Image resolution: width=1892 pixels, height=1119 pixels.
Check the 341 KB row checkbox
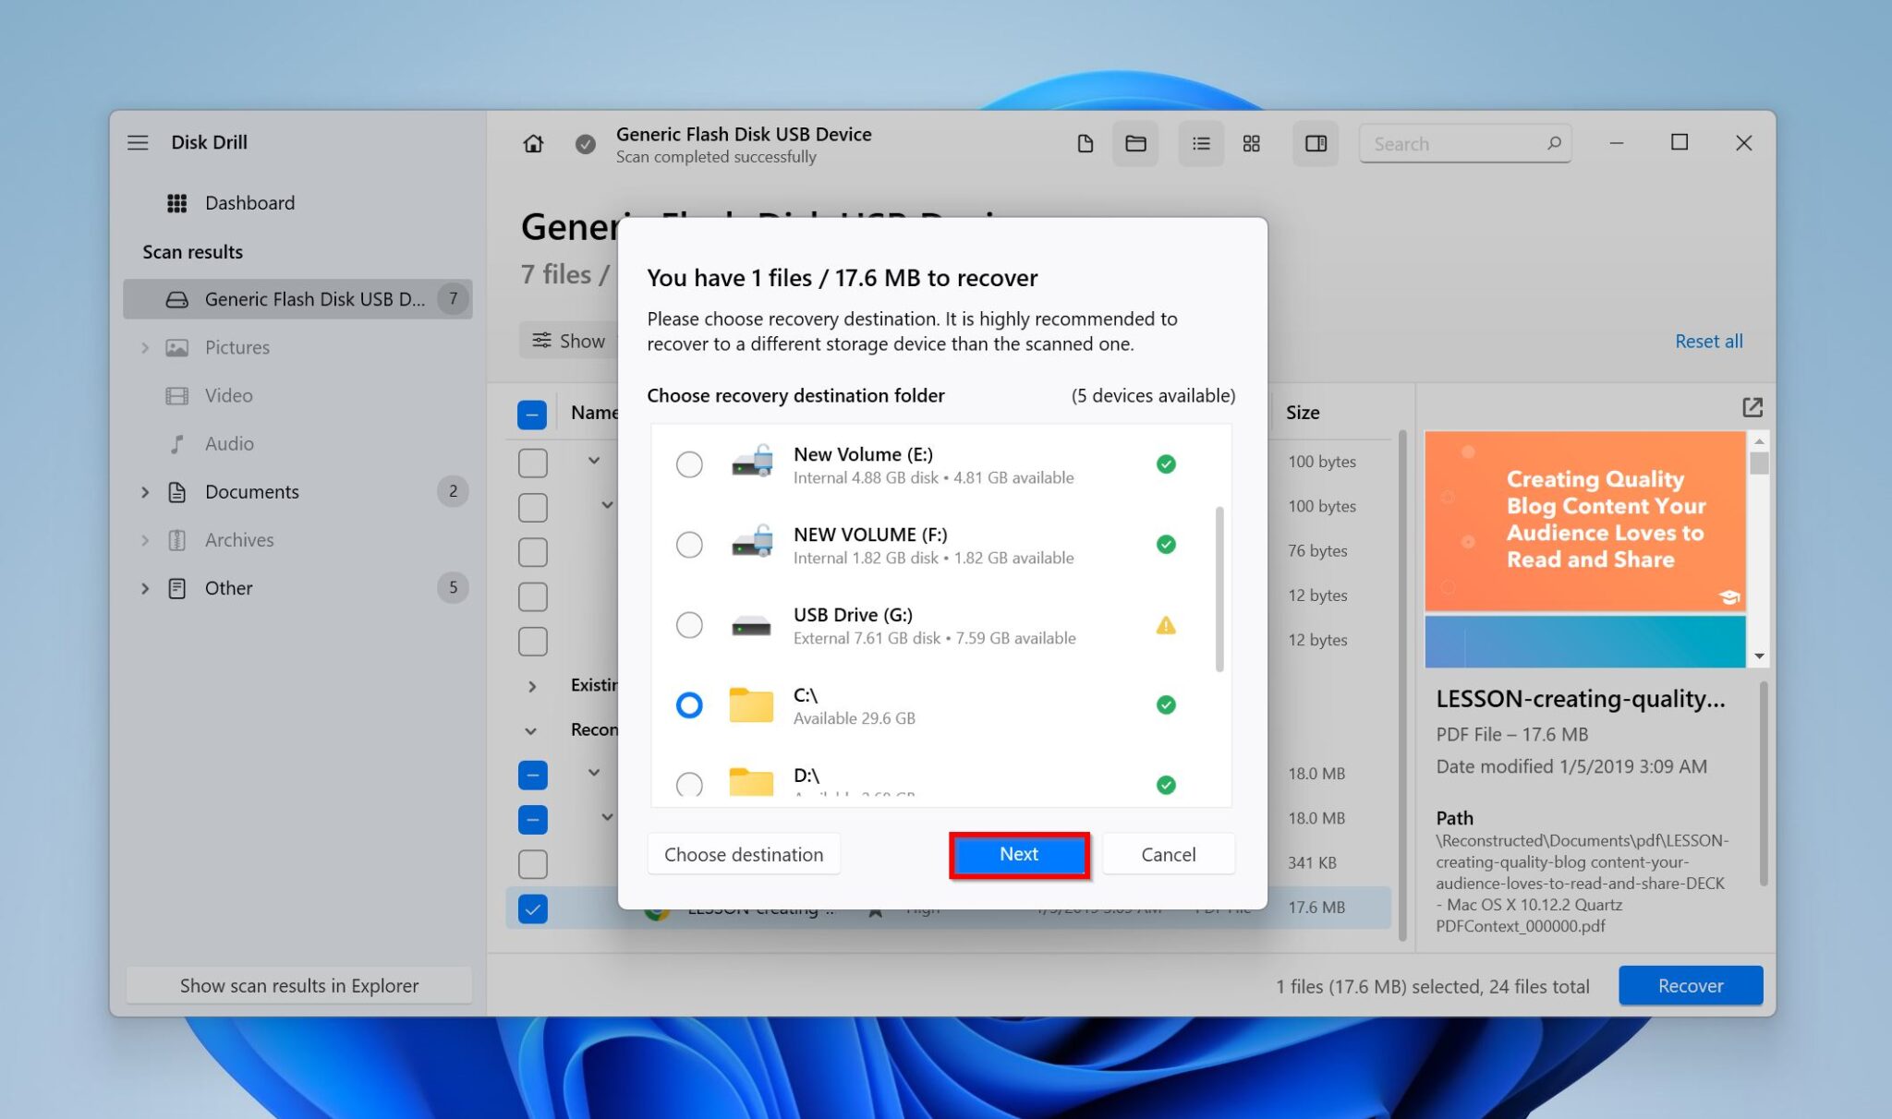[x=532, y=864]
